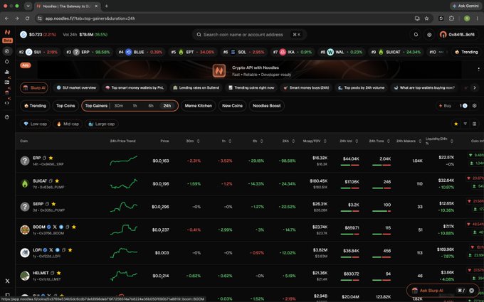Select 1h duration for Top Gainers
Image resolution: width=484 pixels, height=302 pixels.
point(135,106)
